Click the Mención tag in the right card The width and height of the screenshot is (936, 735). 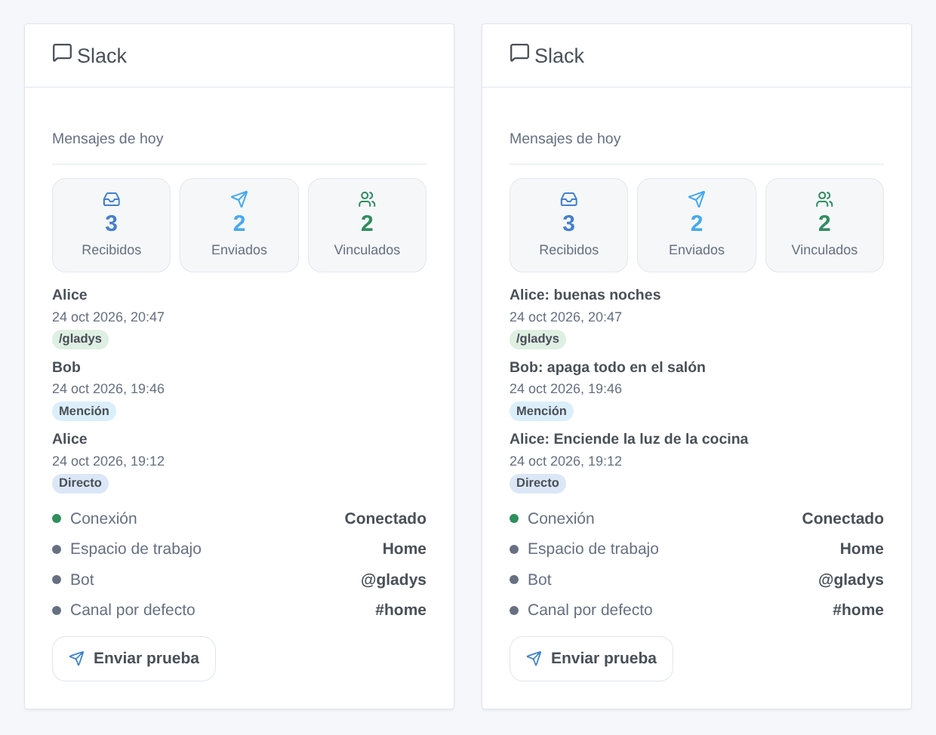point(541,411)
